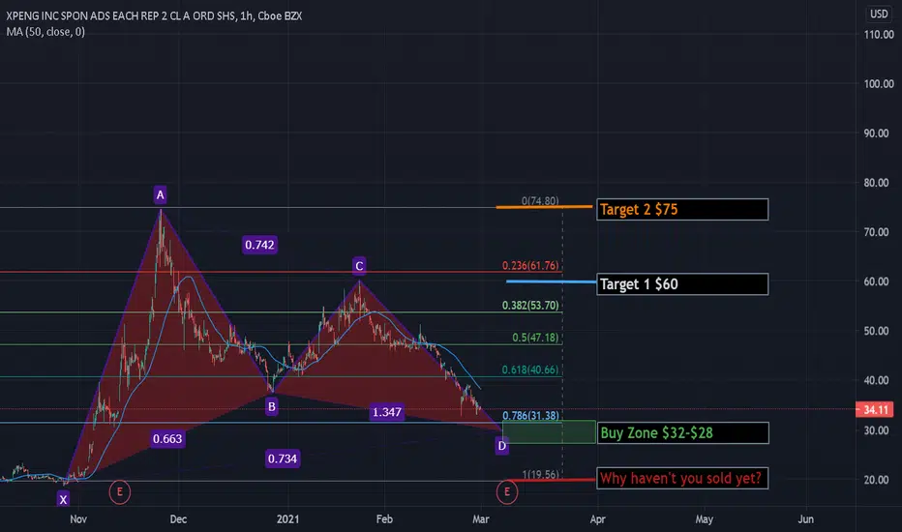
Task: Click the 0.734 ratio label
Action: pos(282,458)
